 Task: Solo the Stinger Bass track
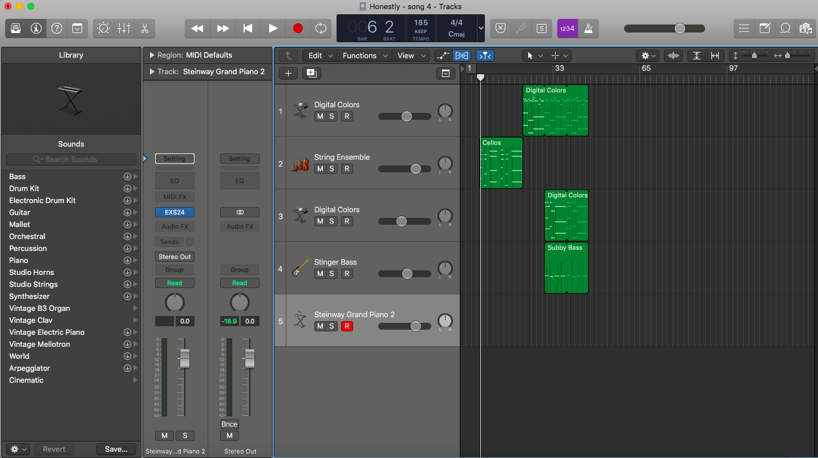[x=331, y=274]
